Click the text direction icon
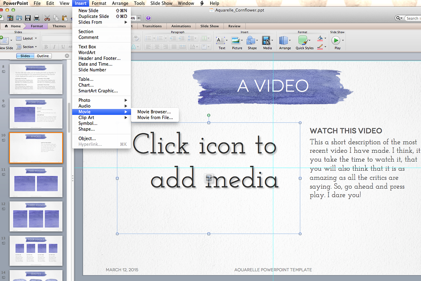The height and width of the screenshot is (281, 421). click(x=194, y=46)
